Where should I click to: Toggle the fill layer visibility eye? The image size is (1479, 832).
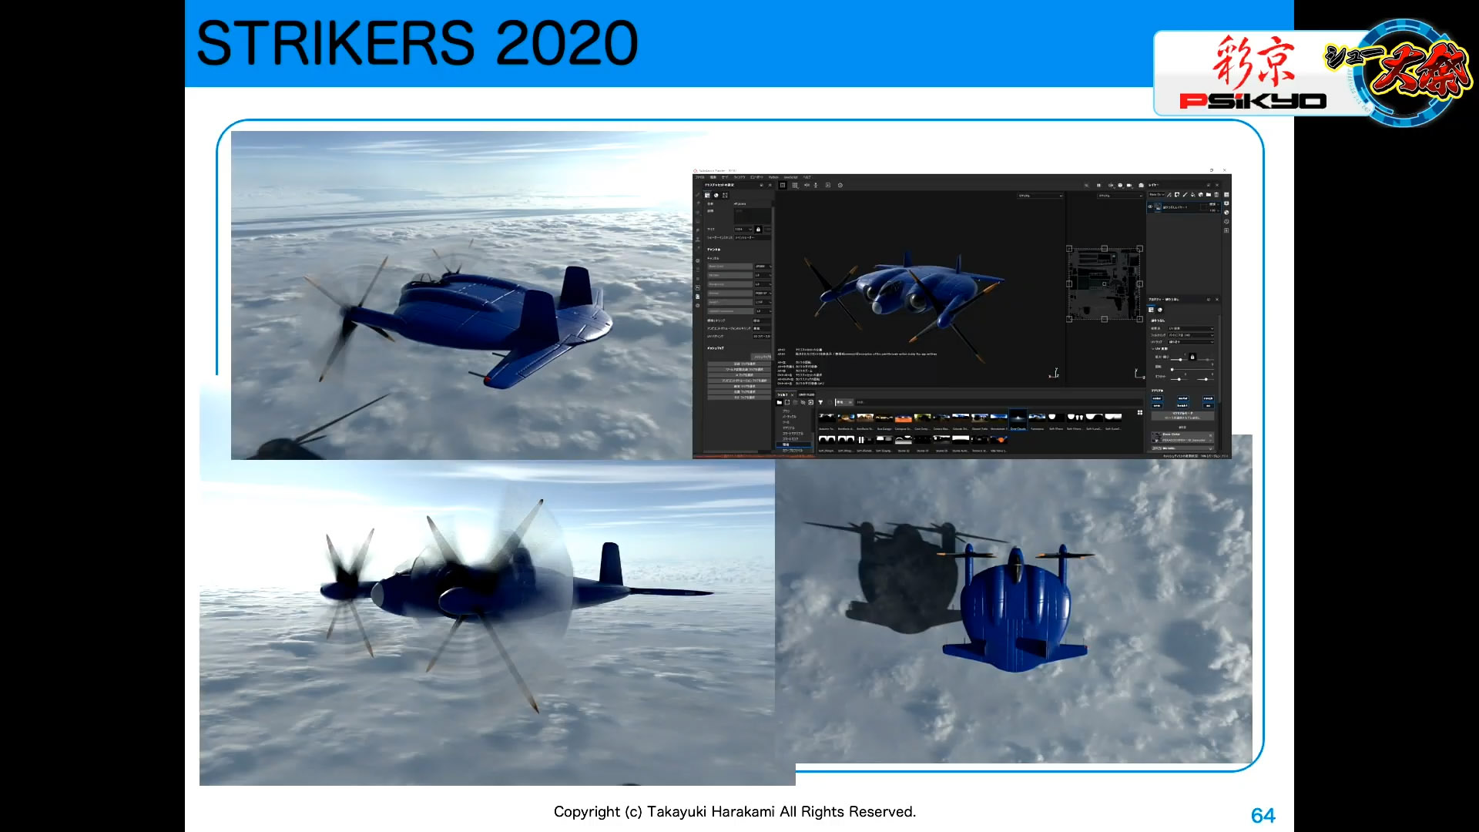coord(1150,206)
